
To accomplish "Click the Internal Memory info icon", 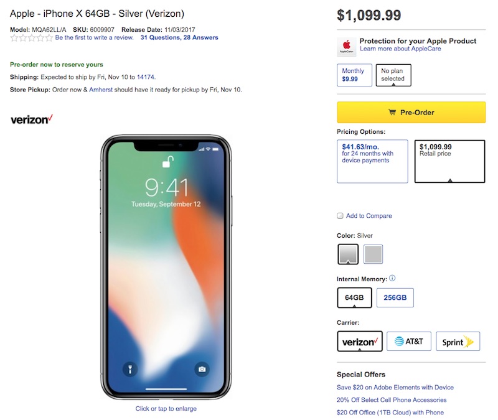I will tap(392, 279).
